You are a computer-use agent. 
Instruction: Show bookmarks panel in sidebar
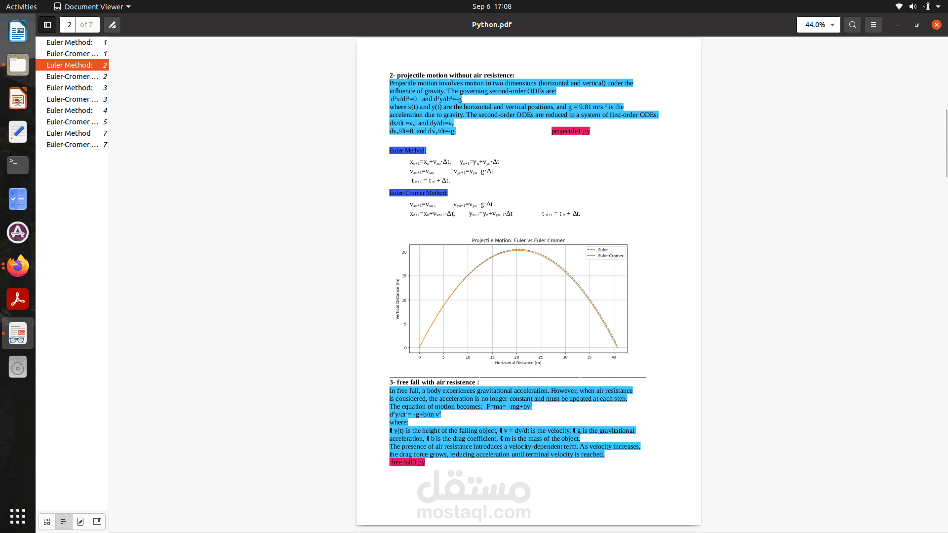click(x=97, y=522)
